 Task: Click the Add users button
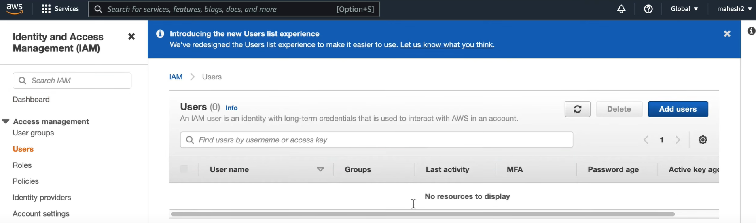click(x=678, y=109)
